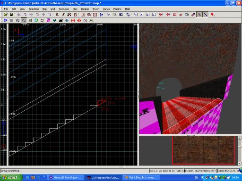This screenshot has width=242, height=181.
Task: Click the black mesh patch icon
Action: pyautogui.click(x=60, y=20)
